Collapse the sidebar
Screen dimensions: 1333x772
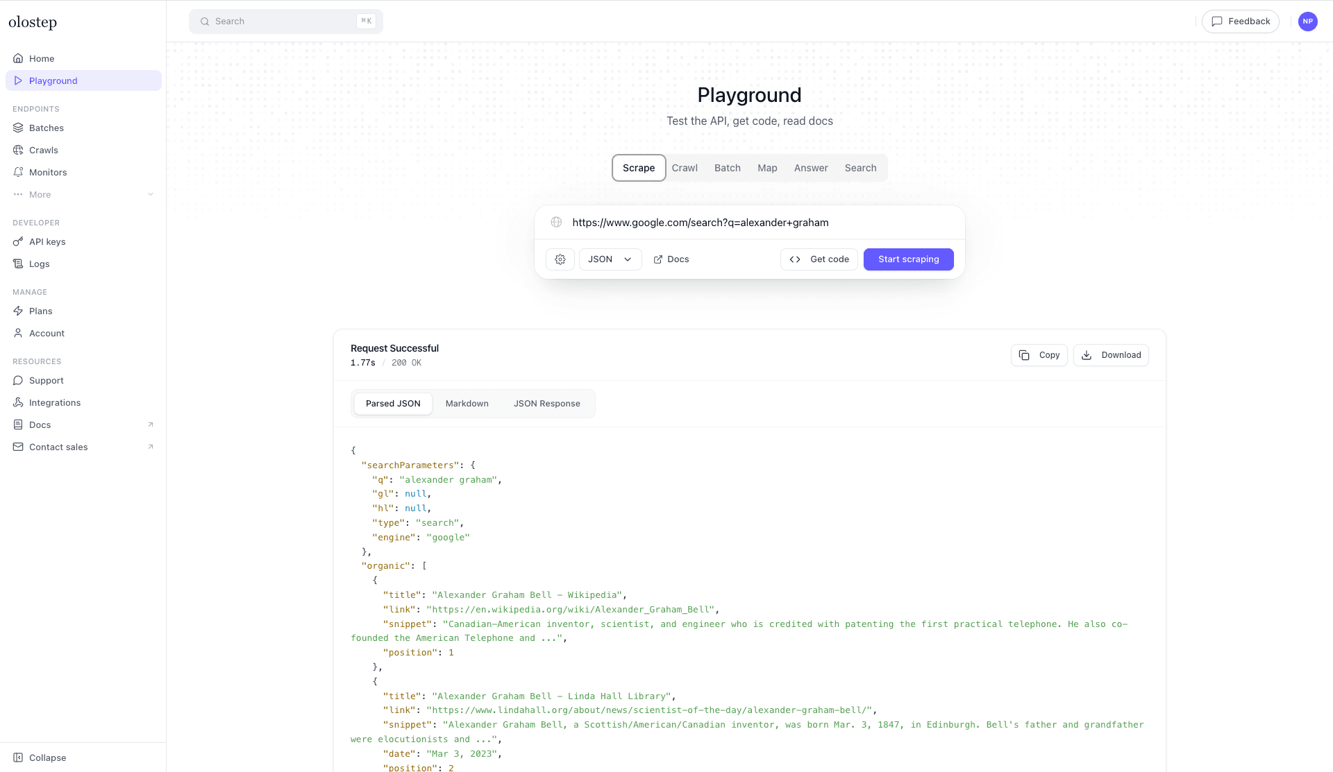click(x=83, y=757)
